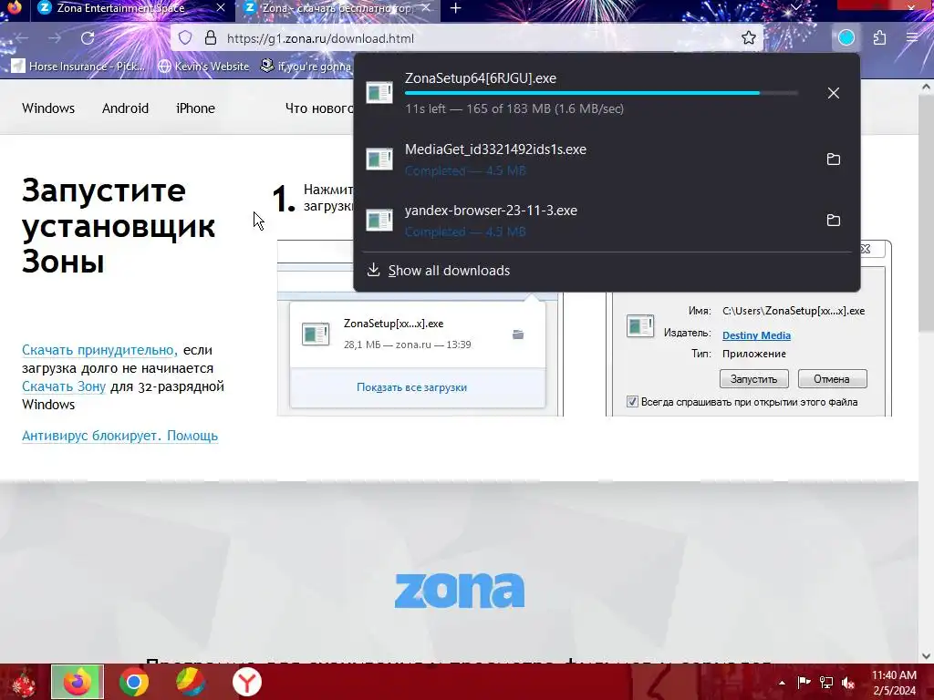
Task: Click the Отмена button in illustration
Action: [x=832, y=379]
